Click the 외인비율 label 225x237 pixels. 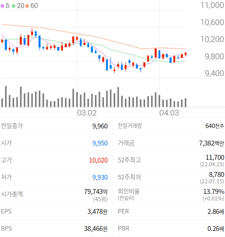click(129, 191)
